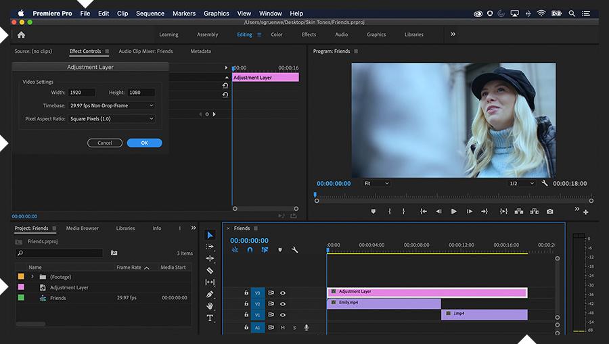Select the Razor tool
609x344 pixels.
[x=210, y=270]
